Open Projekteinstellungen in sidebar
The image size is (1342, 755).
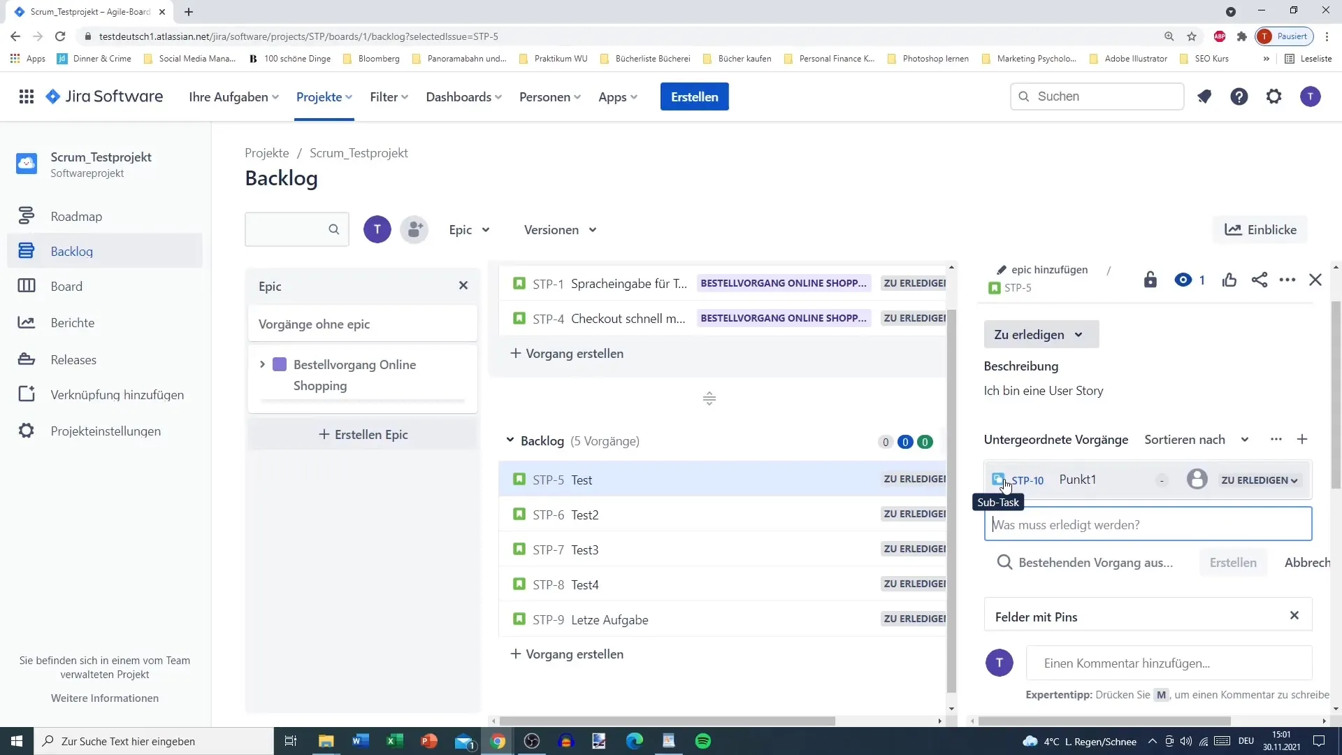(x=105, y=431)
